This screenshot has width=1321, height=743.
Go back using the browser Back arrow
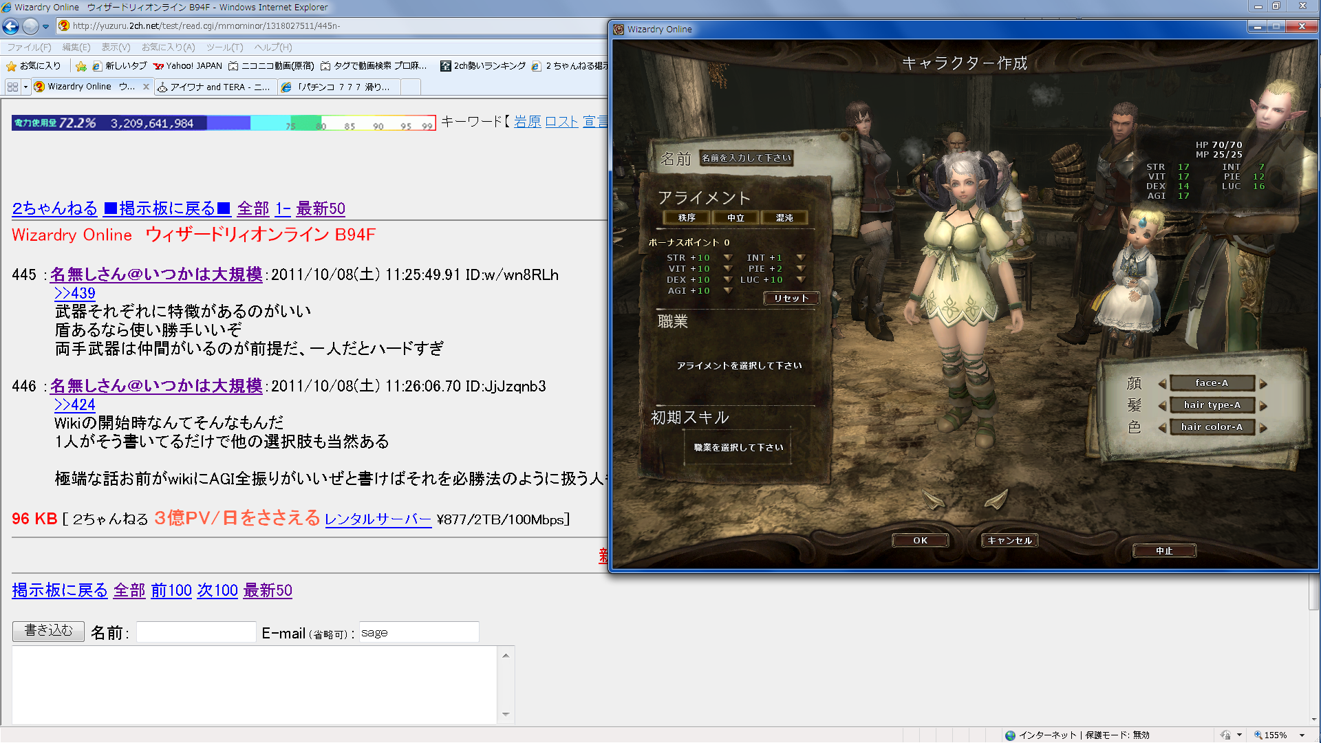click(x=10, y=26)
